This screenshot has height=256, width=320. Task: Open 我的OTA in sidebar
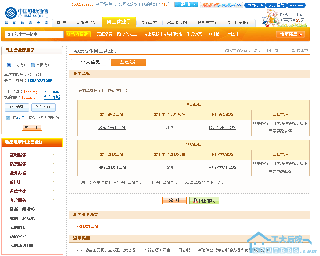17,228
